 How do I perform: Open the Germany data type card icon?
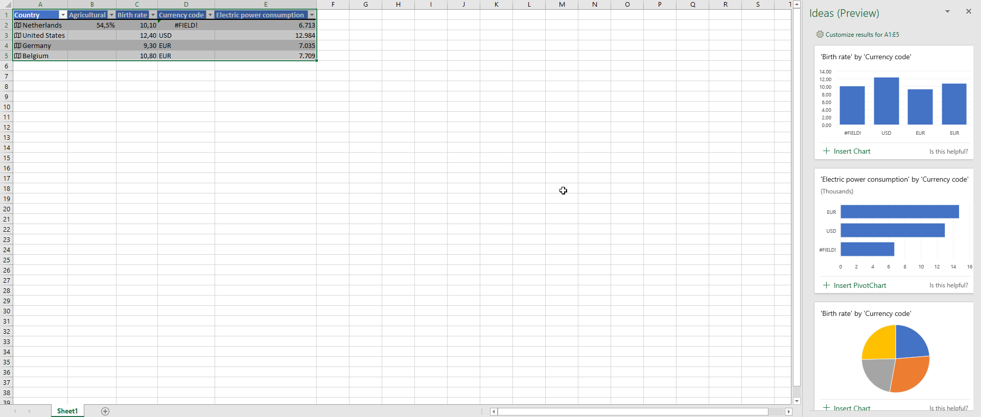pyautogui.click(x=18, y=45)
